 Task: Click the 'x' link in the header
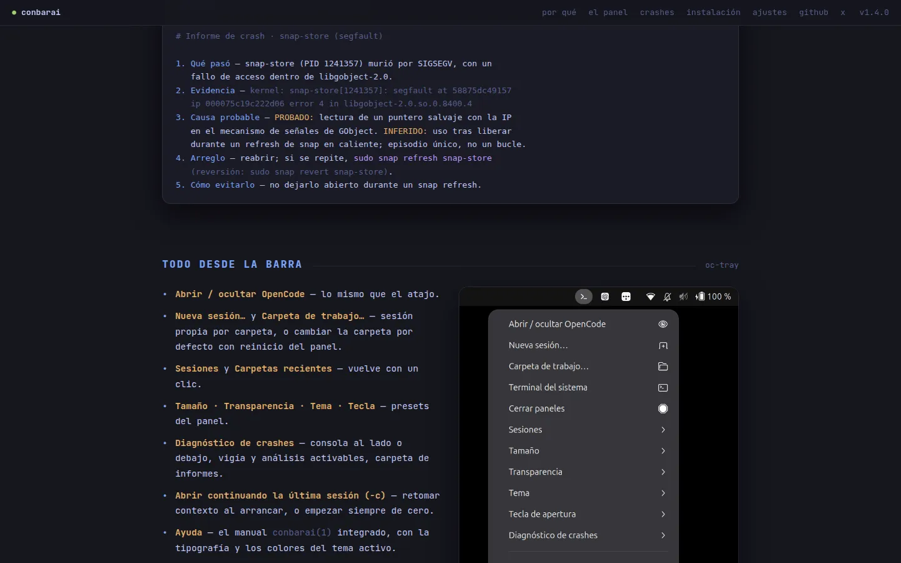pos(843,13)
